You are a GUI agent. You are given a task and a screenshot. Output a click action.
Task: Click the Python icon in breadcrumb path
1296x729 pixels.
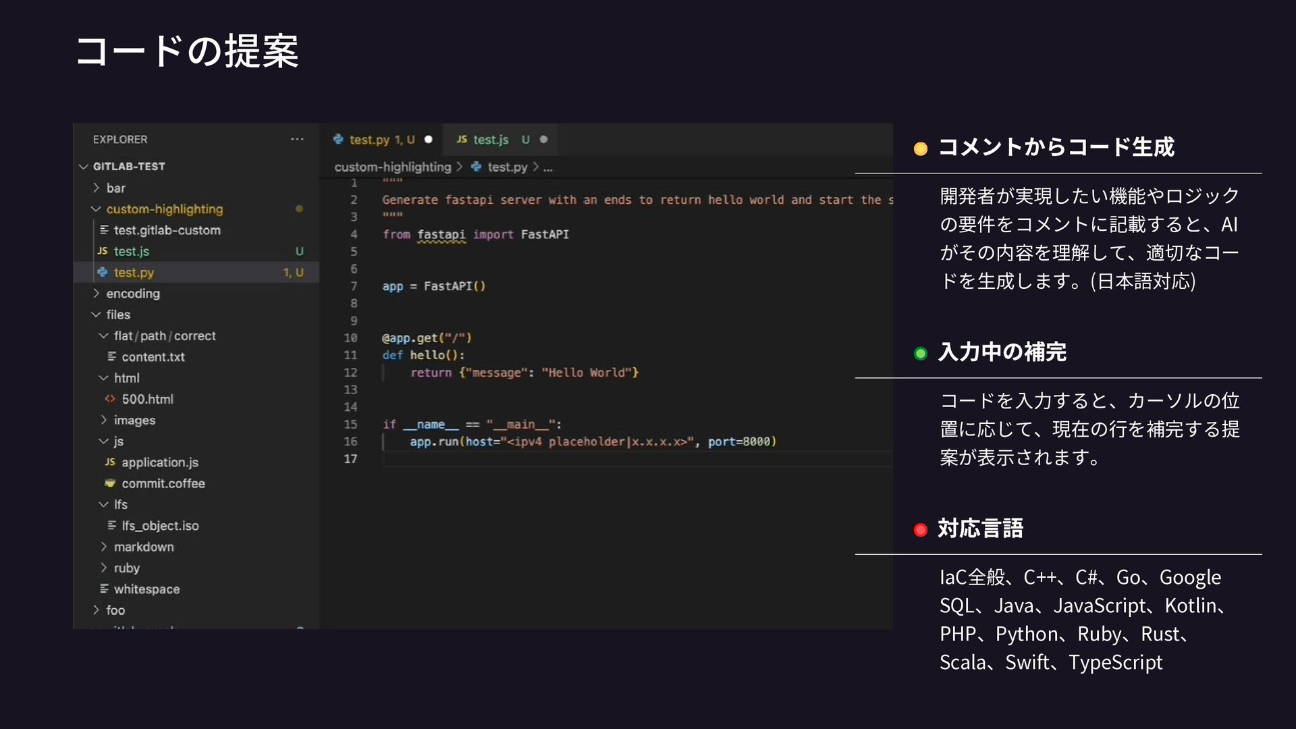pos(476,167)
